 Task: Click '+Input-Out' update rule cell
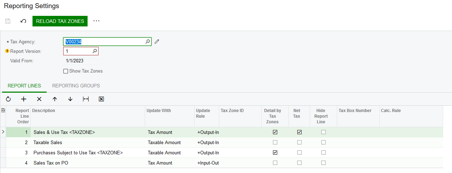pyautogui.click(x=207, y=163)
